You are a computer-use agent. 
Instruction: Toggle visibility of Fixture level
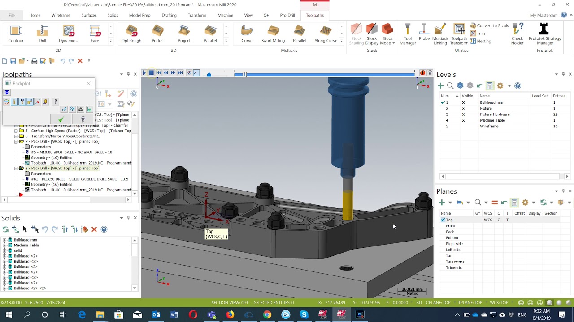(x=463, y=108)
